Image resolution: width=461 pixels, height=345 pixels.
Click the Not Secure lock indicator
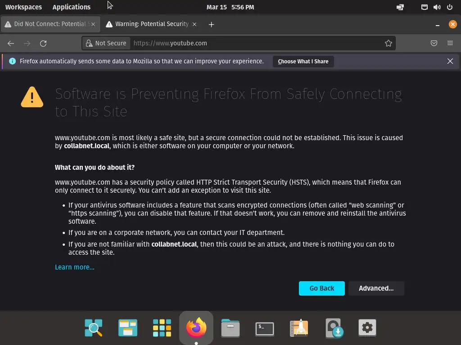pos(106,43)
